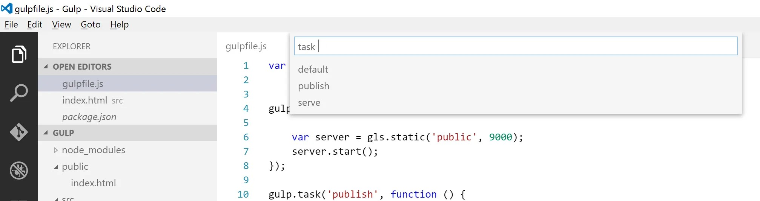Open the File menu
Screen dimensions: 760x201
[x=11, y=24]
